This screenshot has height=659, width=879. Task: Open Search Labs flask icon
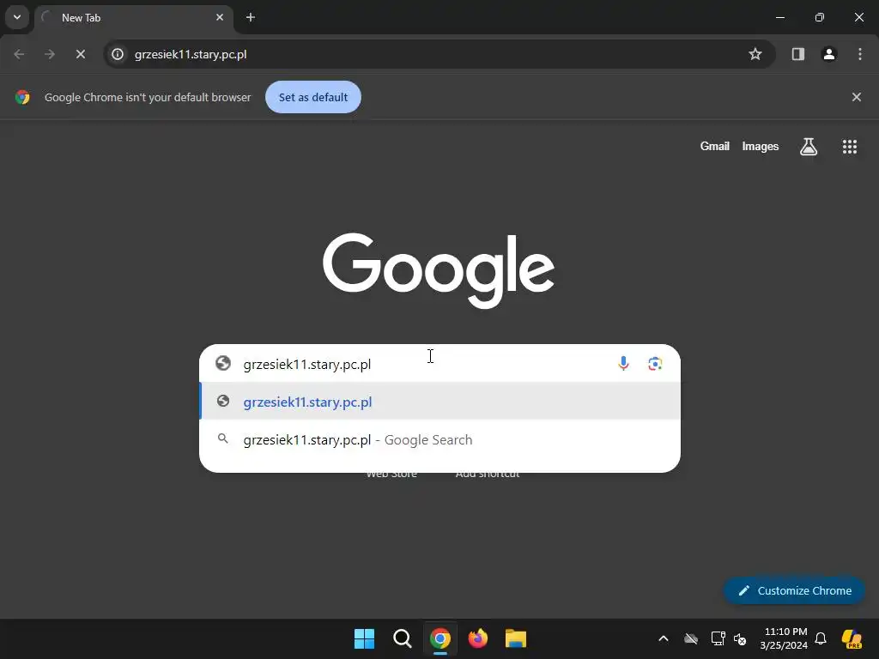(x=809, y=147)
